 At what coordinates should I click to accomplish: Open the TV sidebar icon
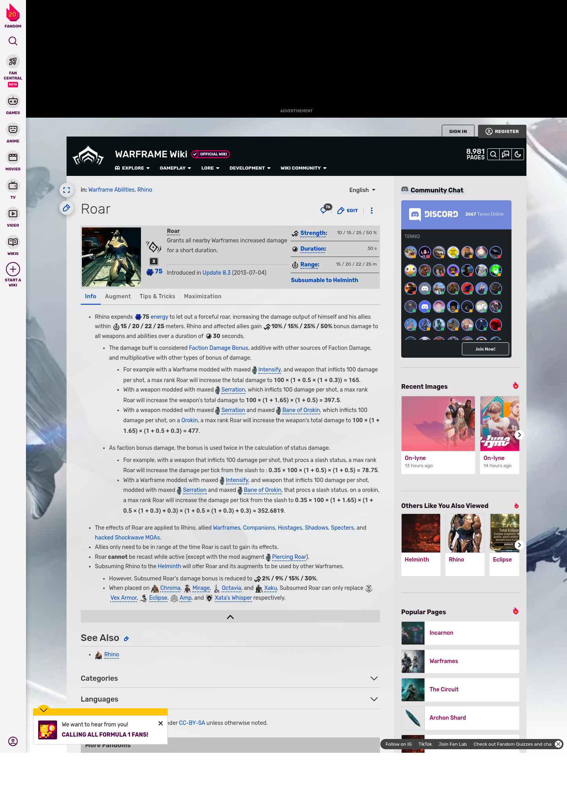(x=13, y=185)
